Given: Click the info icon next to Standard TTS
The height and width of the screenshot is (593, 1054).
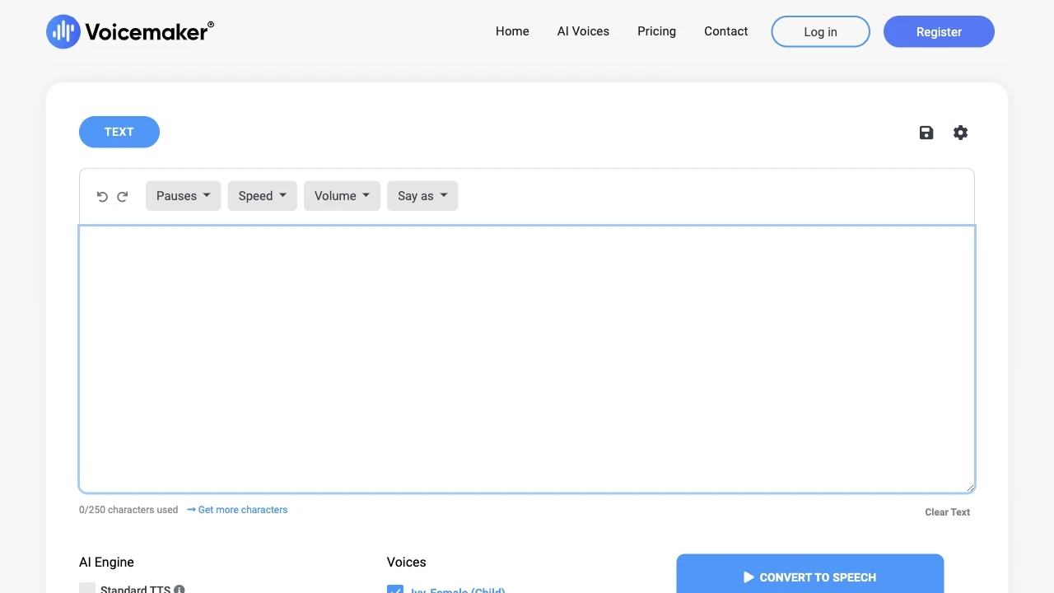Looking at the screenshot, I should pyautogui.click(x=180, y=589).
